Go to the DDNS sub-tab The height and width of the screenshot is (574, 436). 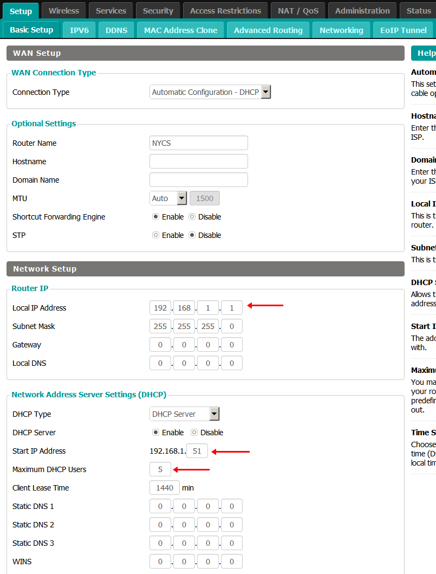[x=116, y=30]
